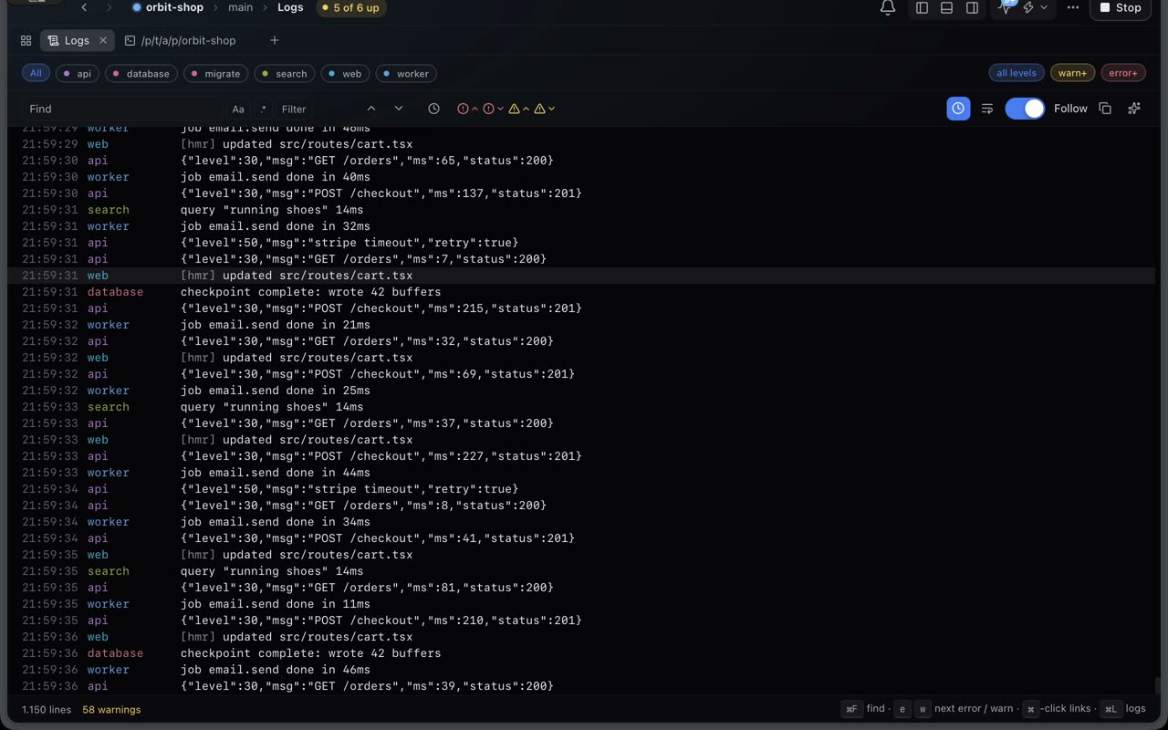Open the notifications bell
The width and height of the screenshot is (1168, 730).
click(x=887, y=8)
